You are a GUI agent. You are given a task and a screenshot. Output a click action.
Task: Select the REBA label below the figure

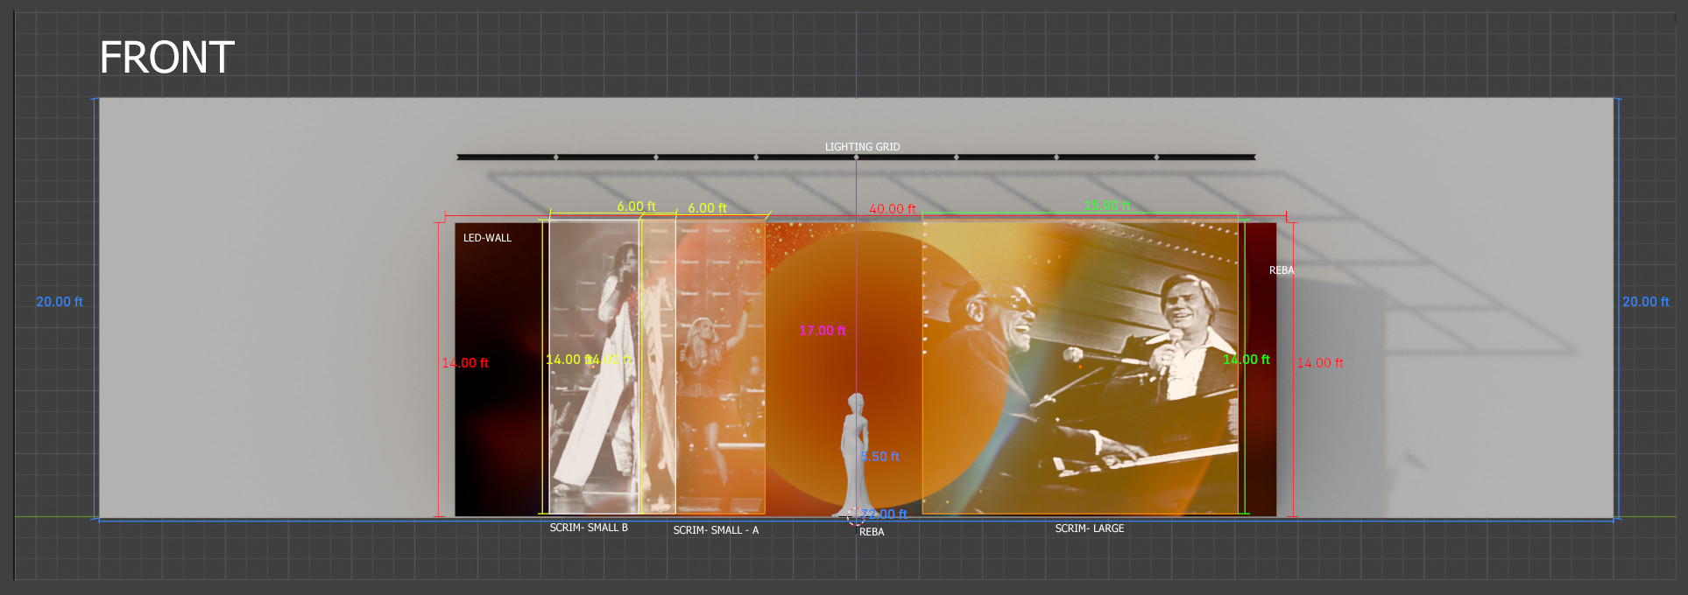coord(872,532)
